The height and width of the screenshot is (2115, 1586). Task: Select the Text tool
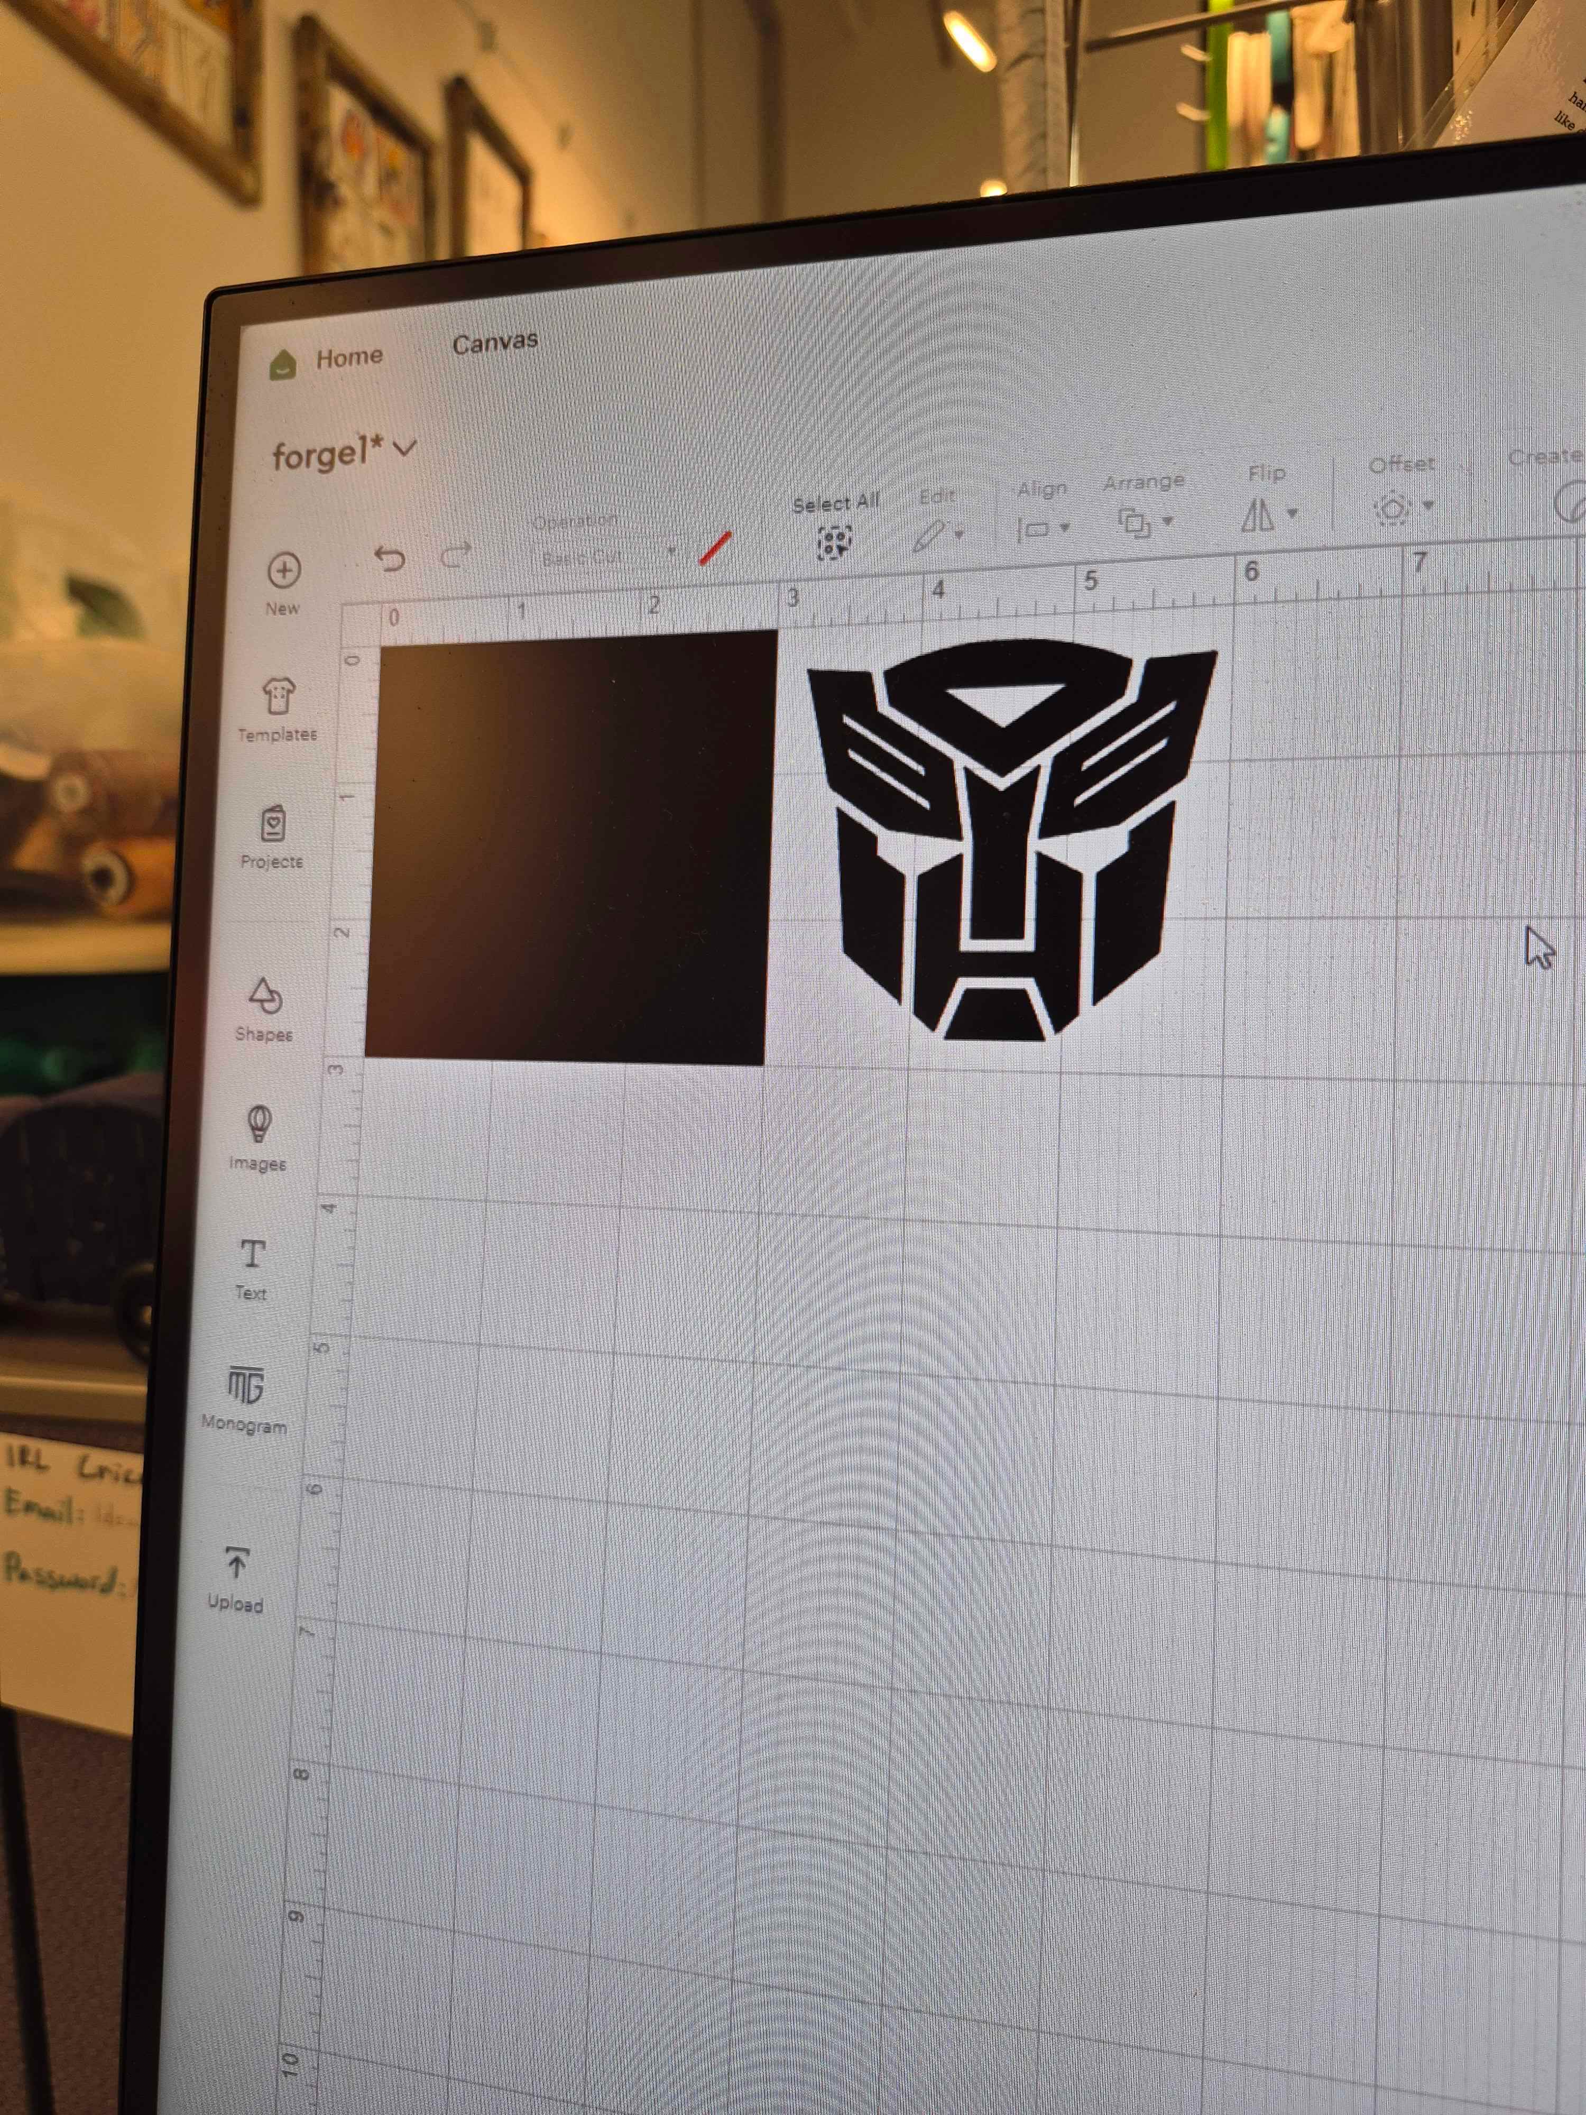[x=252, y=1254]
